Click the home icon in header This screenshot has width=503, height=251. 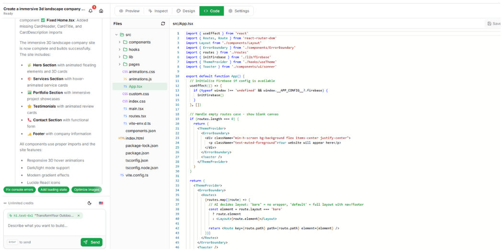[101, 11]
